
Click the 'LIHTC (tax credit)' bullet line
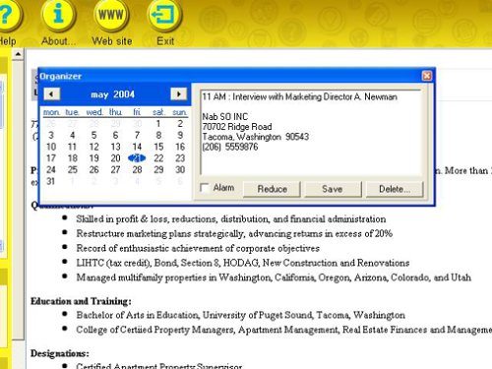243,263
